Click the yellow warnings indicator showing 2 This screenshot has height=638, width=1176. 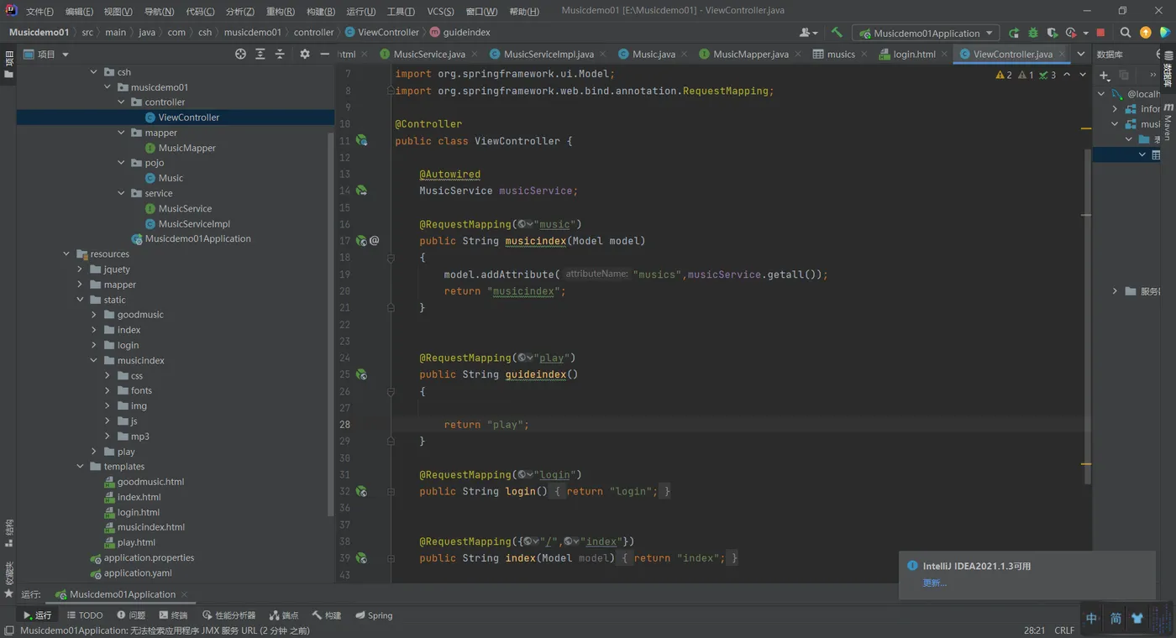click(1004, 75)
